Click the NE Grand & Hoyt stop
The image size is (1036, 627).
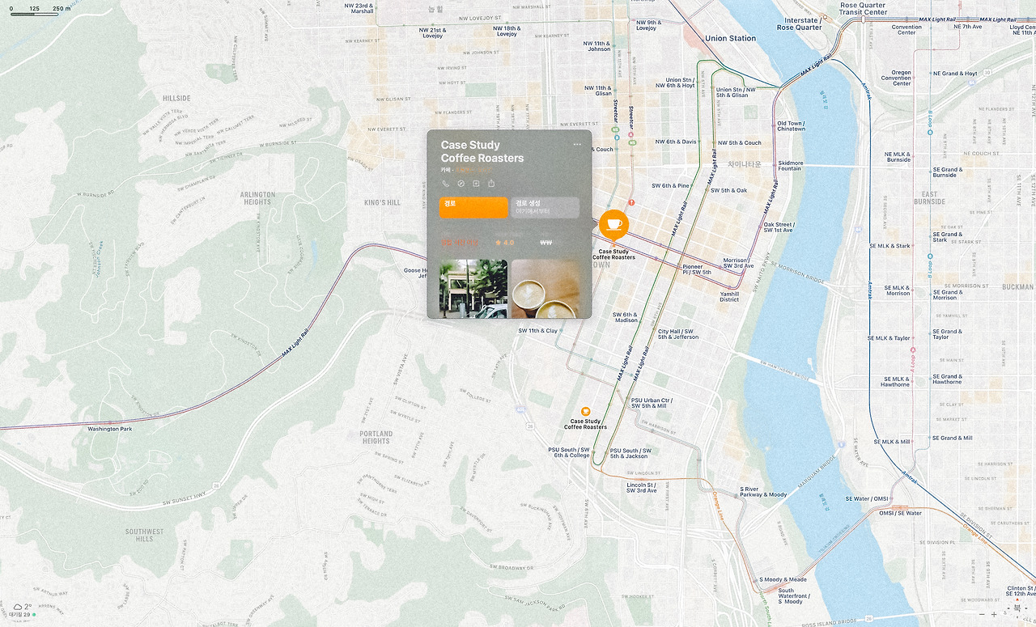pyautogui.click(x=955, y=74)
